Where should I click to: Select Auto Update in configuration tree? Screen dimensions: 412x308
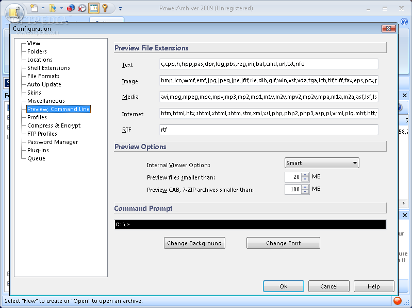coord(44,84)
